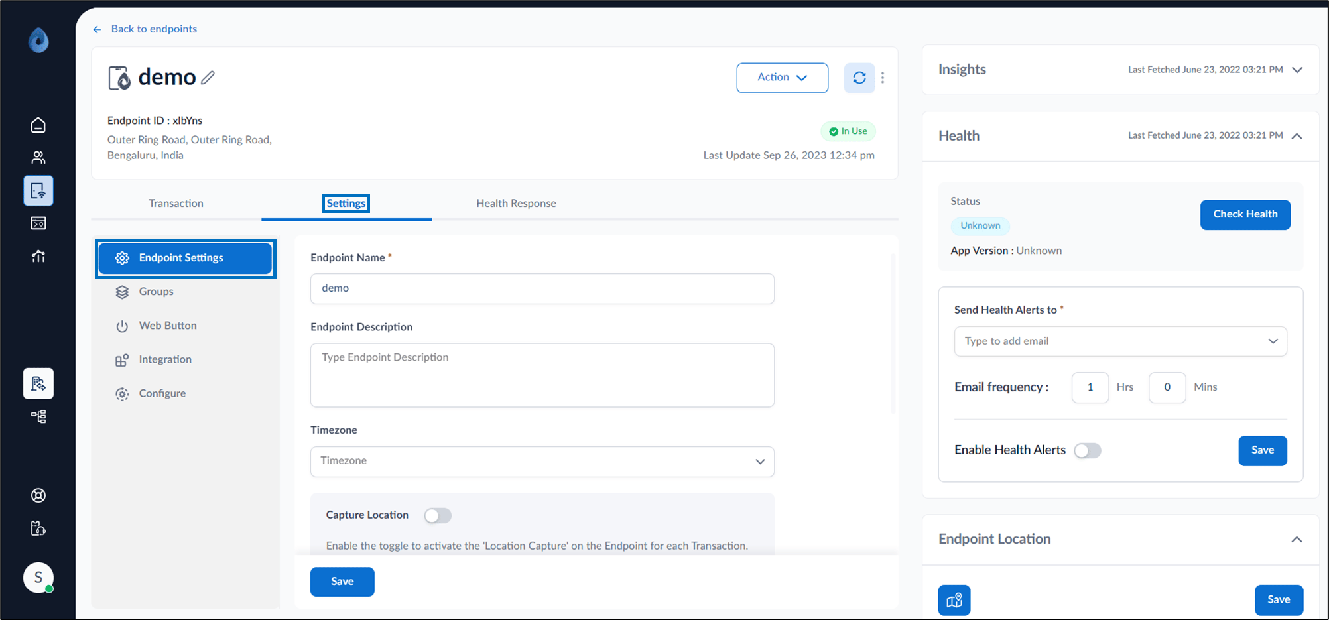The image size is (1329, 620).
Task: Click the map location icon button
Action: coord(954,600)
